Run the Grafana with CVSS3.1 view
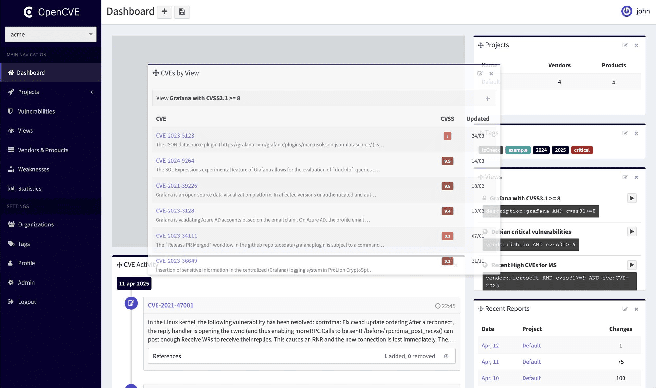Viewport: 656px width, 388px height. point(631,198)
